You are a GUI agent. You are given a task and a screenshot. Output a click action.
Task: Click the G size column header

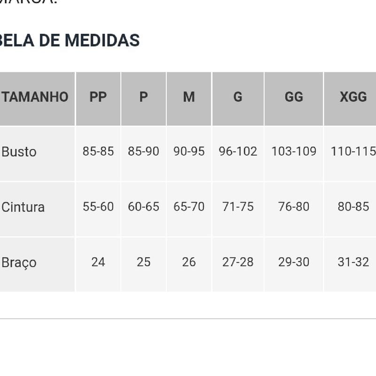238,99
